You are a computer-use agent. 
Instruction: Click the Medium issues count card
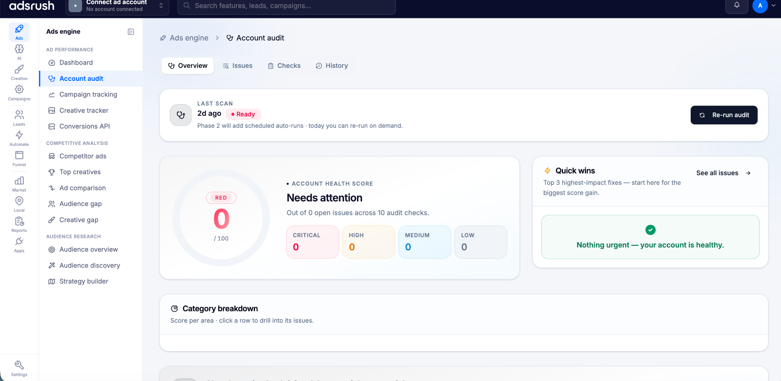tap(425, 242)
